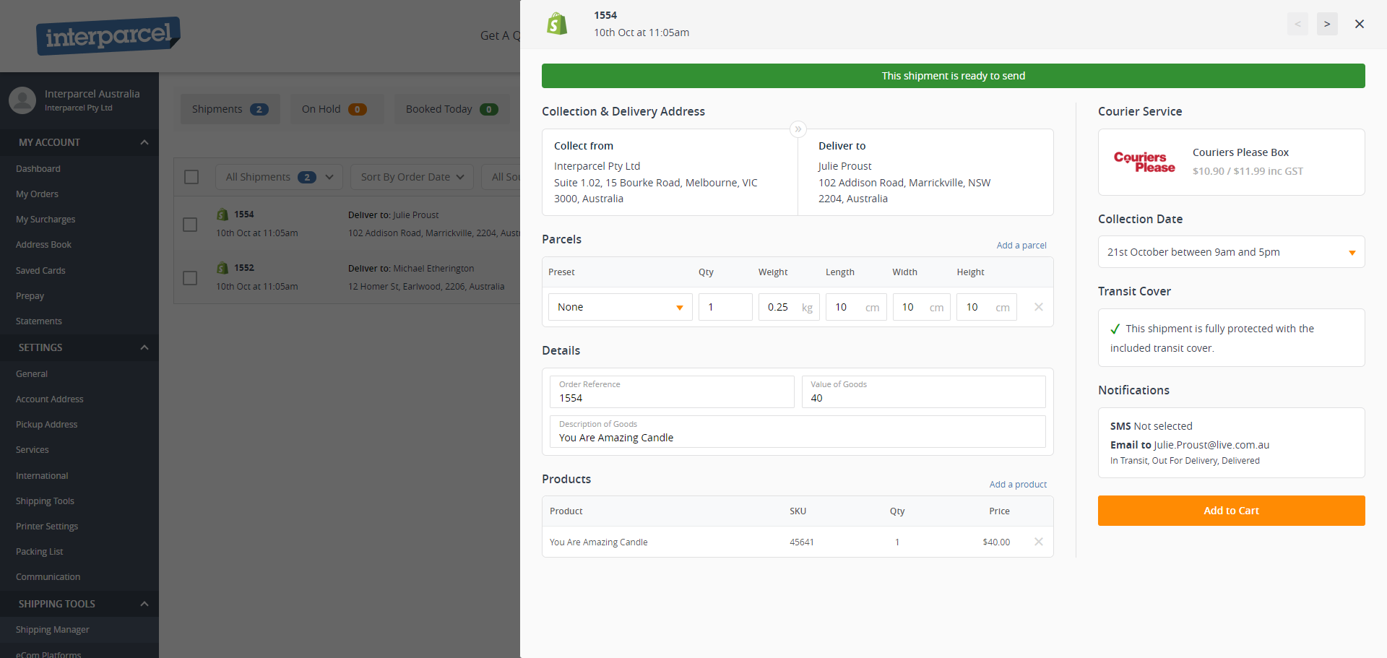Open Packing List settings
Image resolution: width=1387 pixels, height=658 pixels.
40,552
